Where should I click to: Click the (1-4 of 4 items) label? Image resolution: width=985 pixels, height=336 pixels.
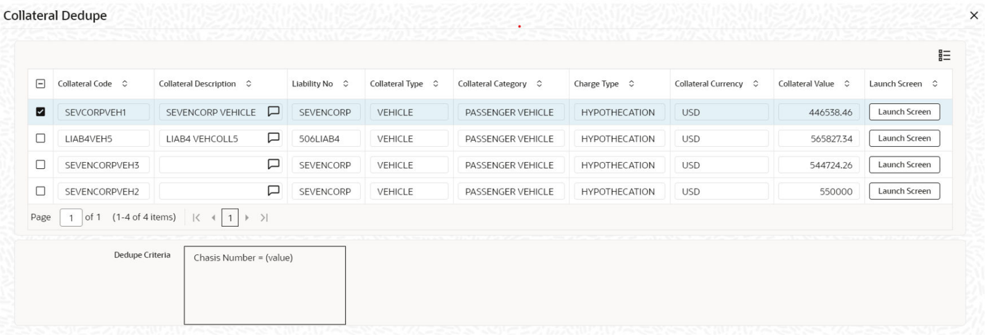tap(144, 217)
